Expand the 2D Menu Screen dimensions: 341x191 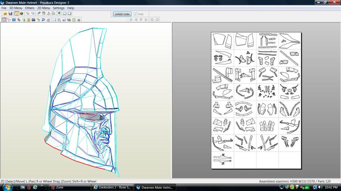44,8
